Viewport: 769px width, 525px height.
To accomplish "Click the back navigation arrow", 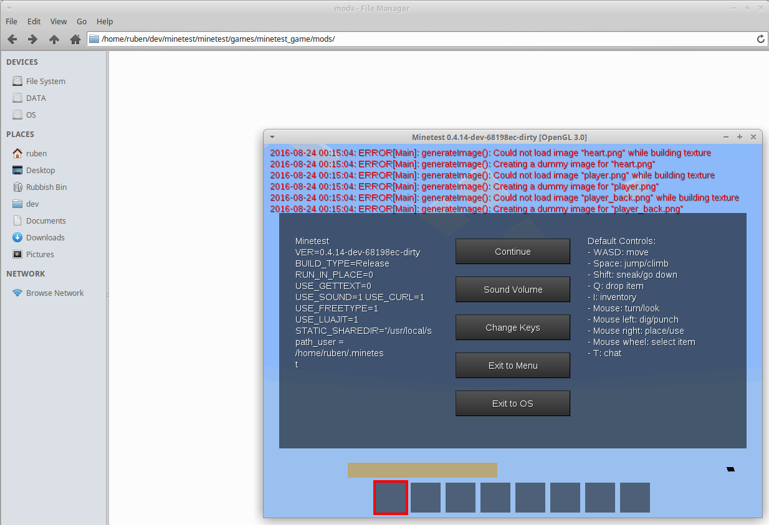I will 12,39.
